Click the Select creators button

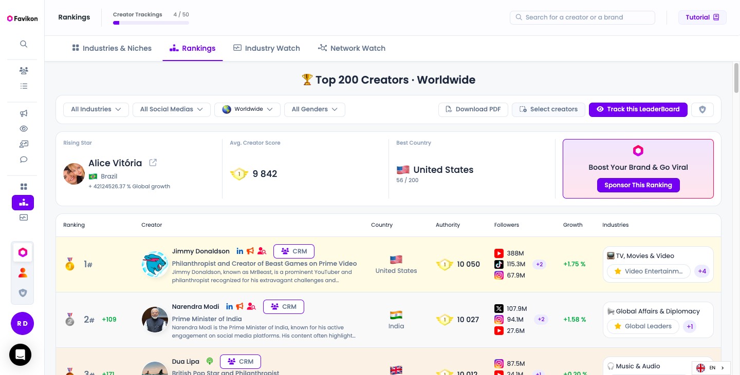click(548, 109)
